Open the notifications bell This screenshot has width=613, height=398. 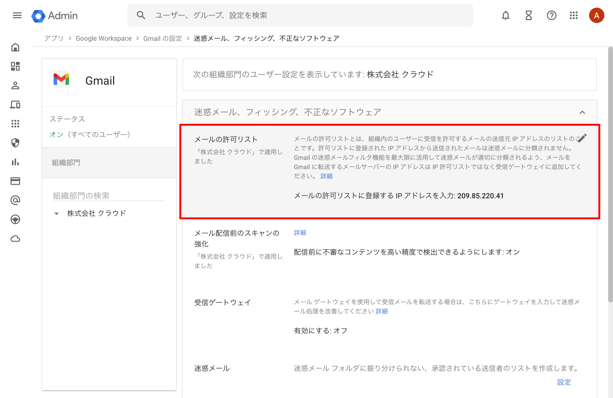pos(506,15)
